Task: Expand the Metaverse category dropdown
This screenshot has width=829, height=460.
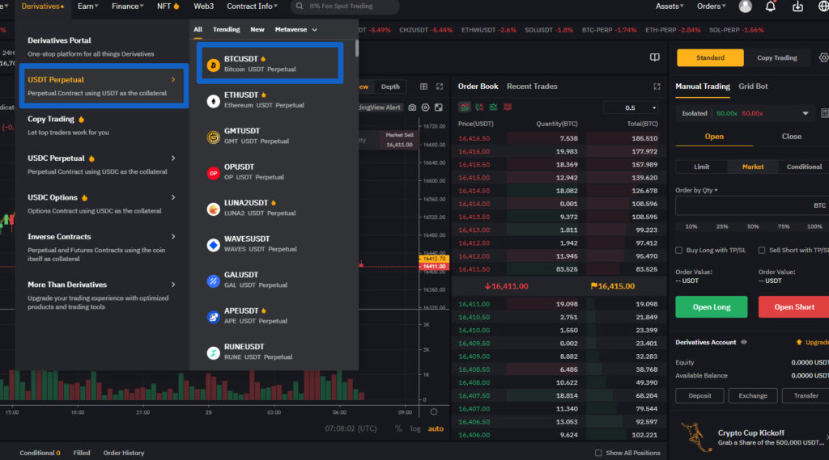Action: click(x=296, y=30)
